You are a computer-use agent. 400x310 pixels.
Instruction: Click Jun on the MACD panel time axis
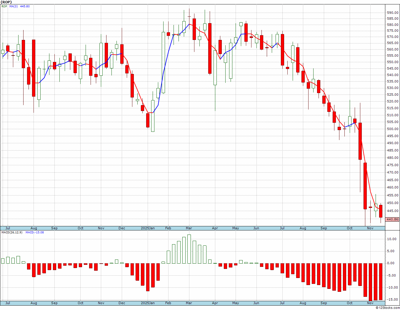tap(256, 303)
